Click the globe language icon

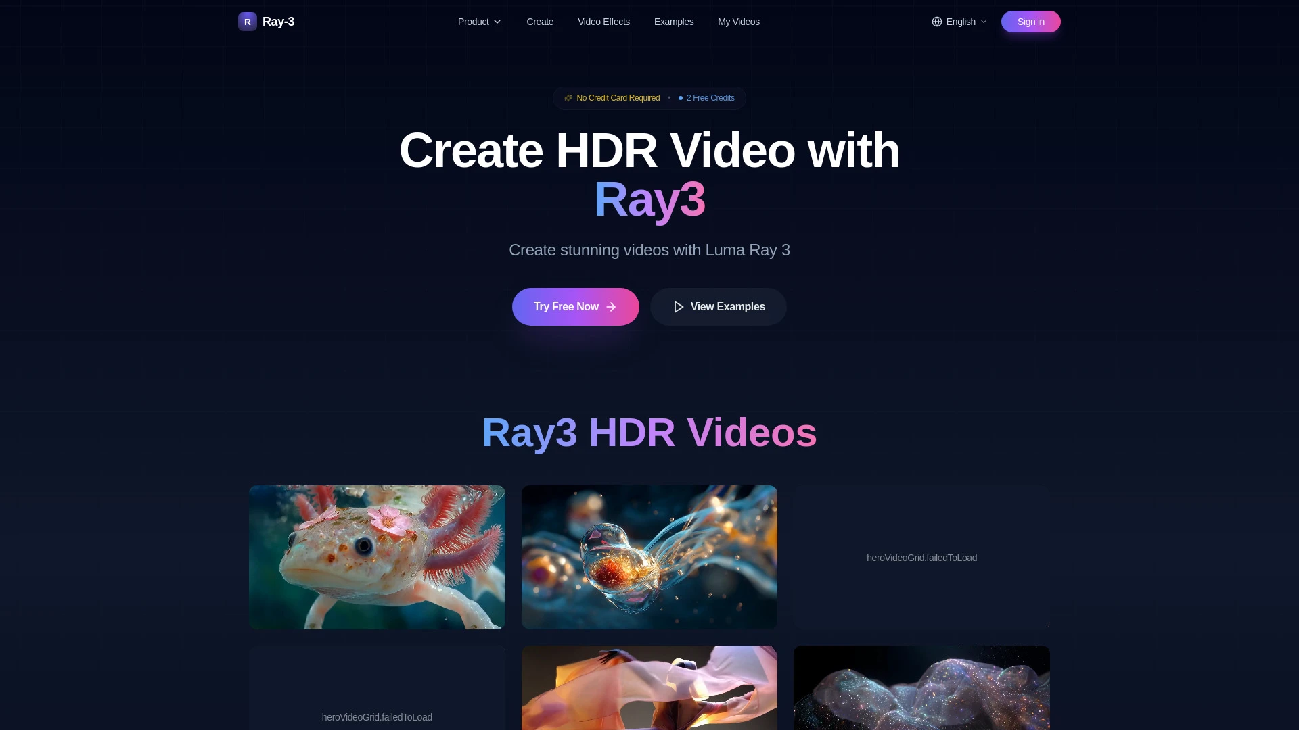[x=937, y=22]
